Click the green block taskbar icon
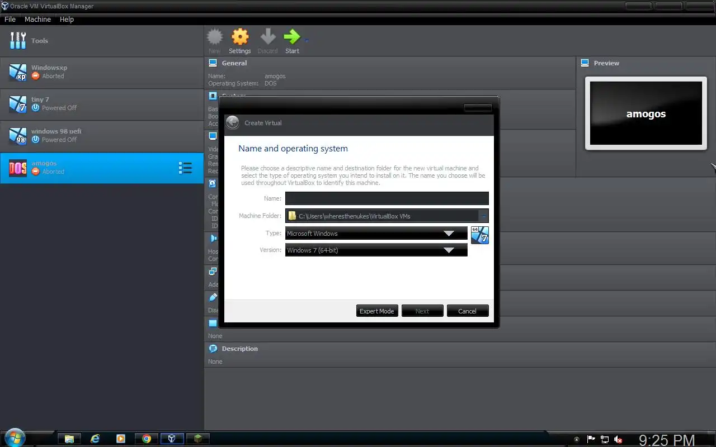 coord(197,439)
